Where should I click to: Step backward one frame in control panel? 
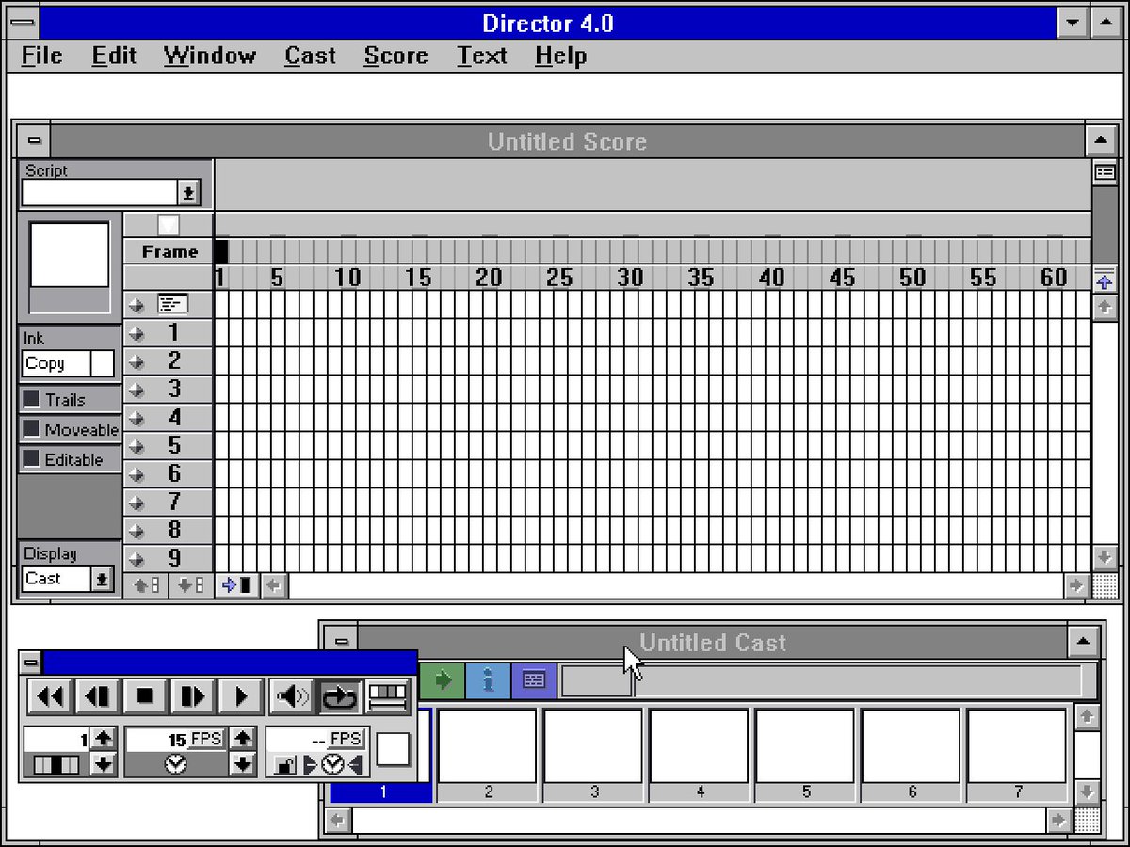click(98, 696)
